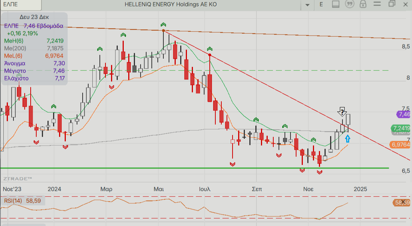Screen dimensions: 412x226
Task: Click the Ελάχιστο 7,17 row
Action: click(x=34, y=79)
